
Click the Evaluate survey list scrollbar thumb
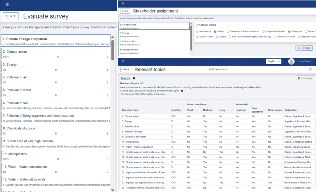pyautogui.click(x=112, y=49)
